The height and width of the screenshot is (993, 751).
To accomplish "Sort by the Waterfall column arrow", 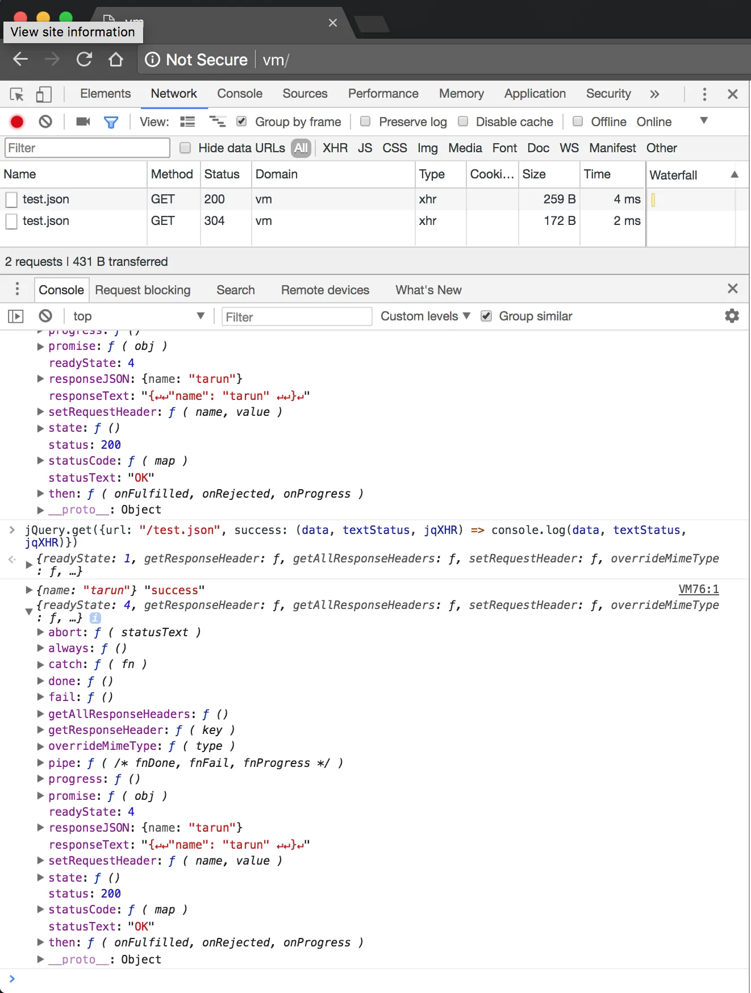I will 735,174.
